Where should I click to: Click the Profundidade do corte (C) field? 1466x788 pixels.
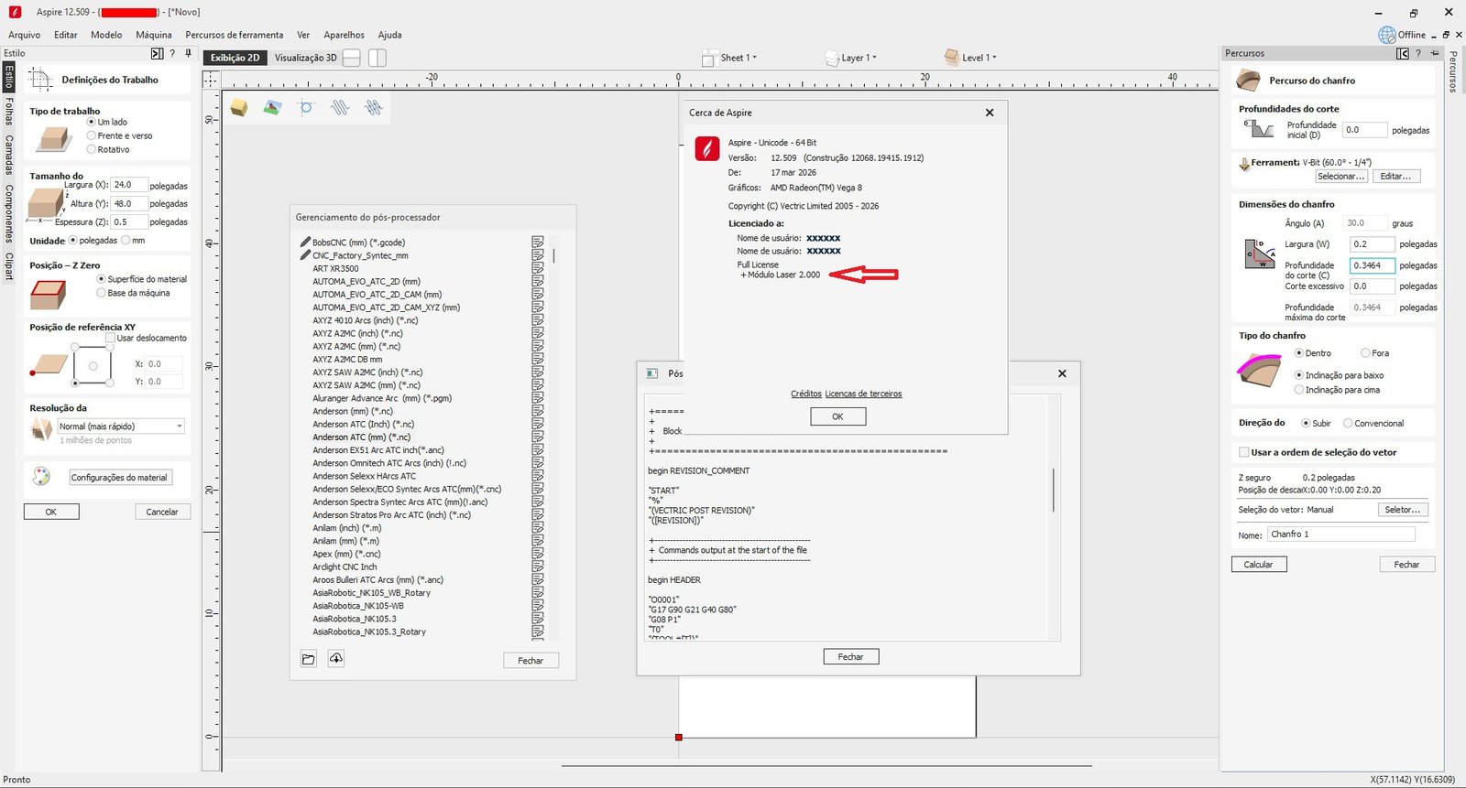coord(1372,265)
